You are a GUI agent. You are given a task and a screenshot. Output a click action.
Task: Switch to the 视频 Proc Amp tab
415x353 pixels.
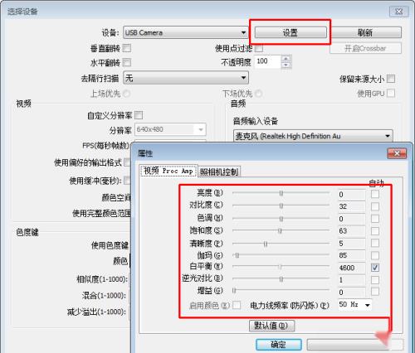tap(168, 171)
